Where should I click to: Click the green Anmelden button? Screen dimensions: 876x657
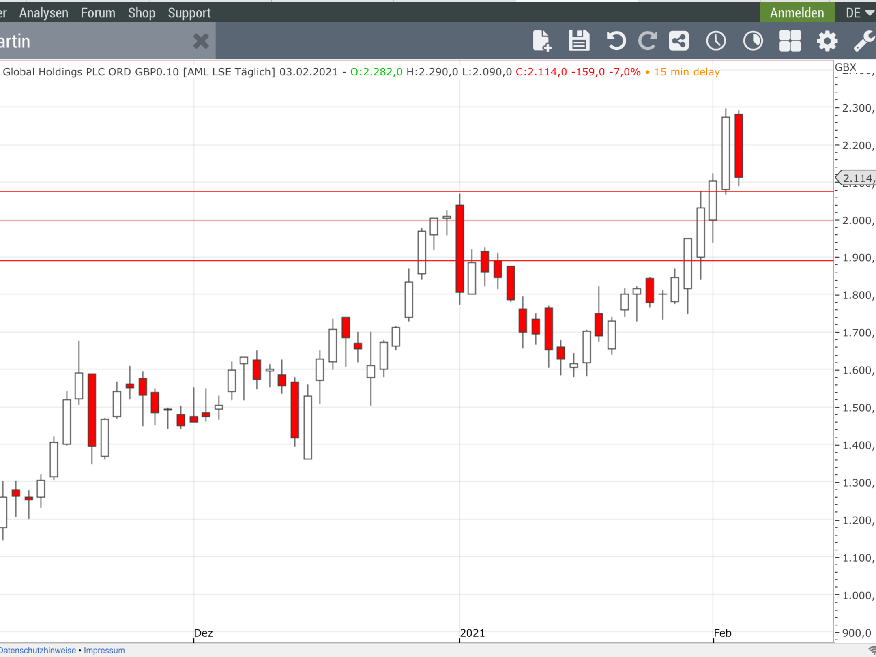tap(797, 13)
